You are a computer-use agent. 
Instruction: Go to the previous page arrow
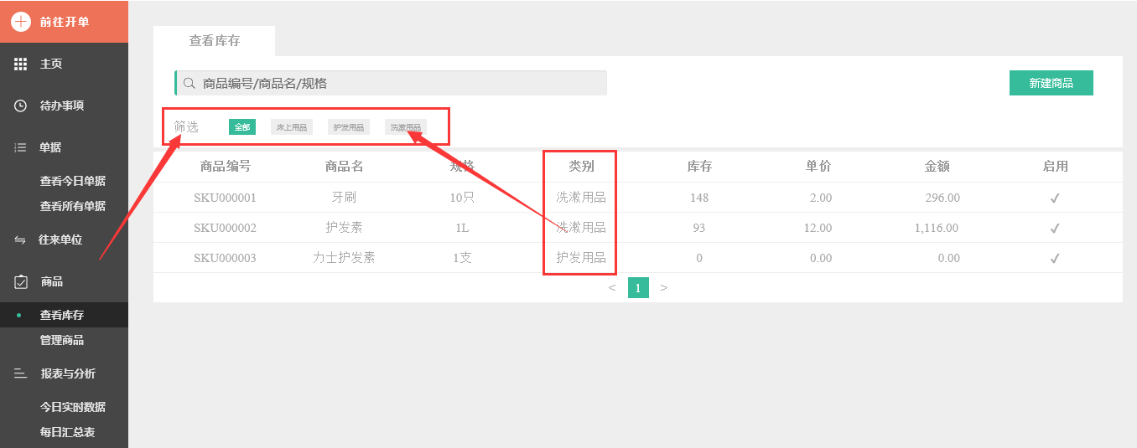pos(612,288)
